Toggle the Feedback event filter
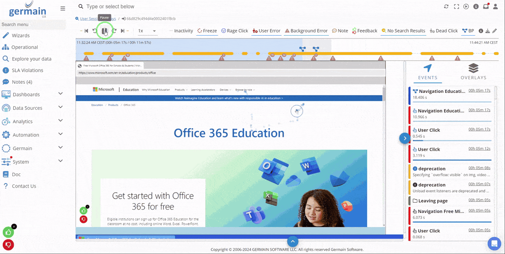Viewport: 505px width, 254px height. [365, 31]
